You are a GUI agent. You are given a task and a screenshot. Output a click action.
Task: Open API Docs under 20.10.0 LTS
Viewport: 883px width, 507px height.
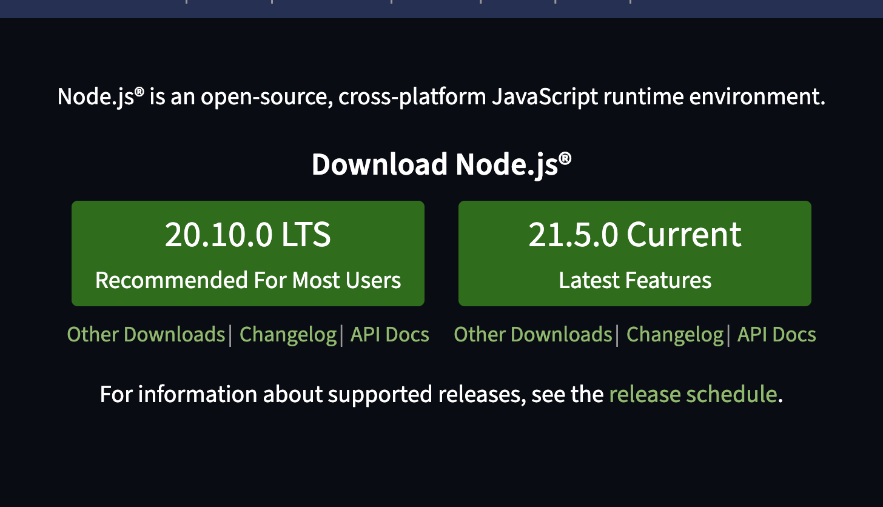(390, 335)
